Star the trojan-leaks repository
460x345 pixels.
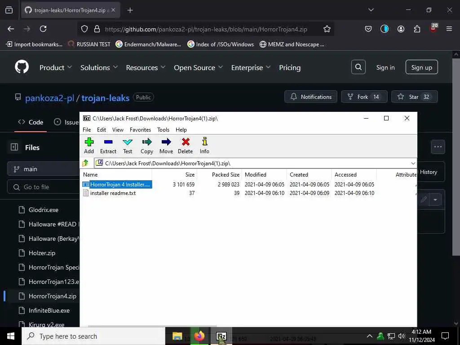click(x=414, y=97)
